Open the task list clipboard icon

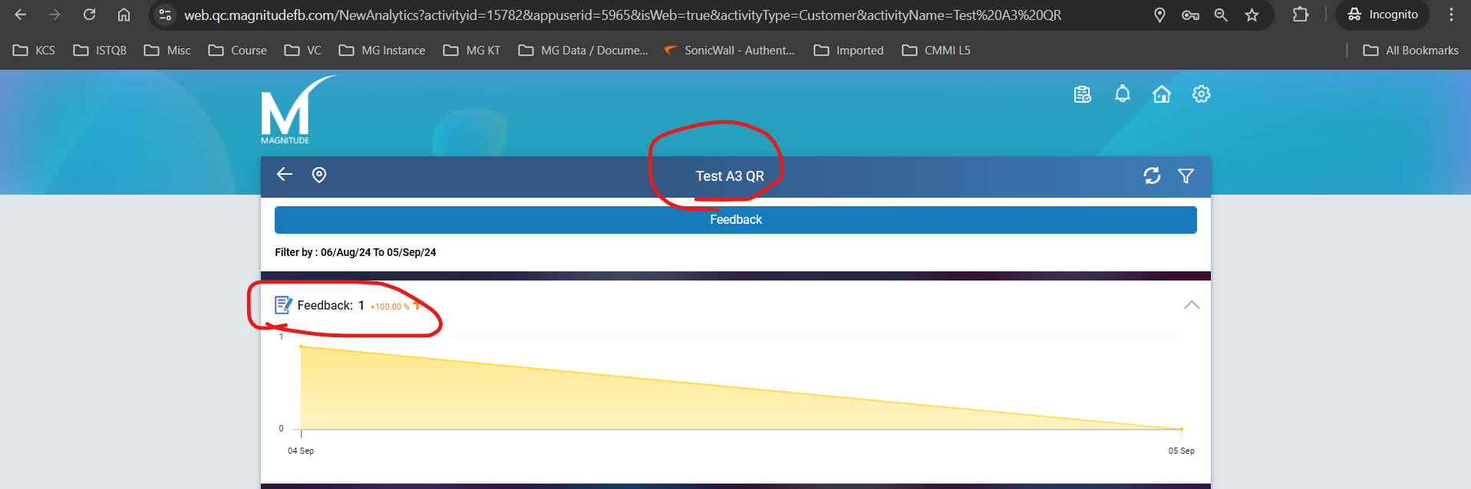click(x=1082, y=94)
